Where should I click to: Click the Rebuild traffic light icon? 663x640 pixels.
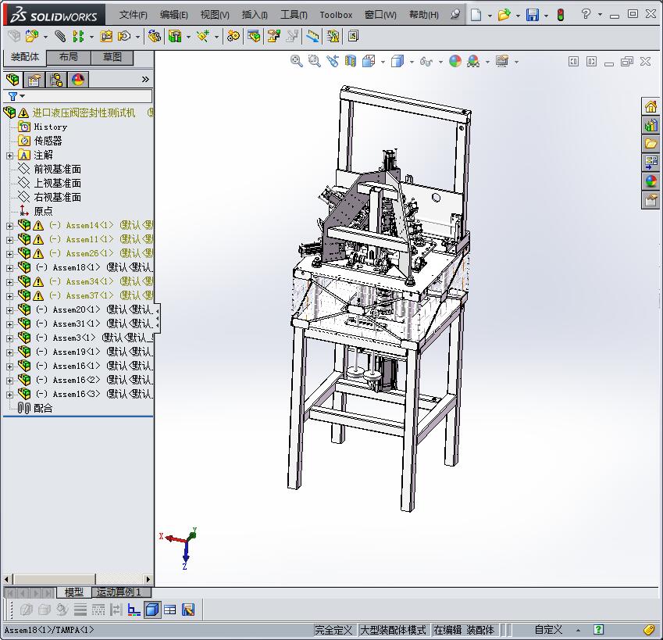pyautogui.click(x=561, y=15)
